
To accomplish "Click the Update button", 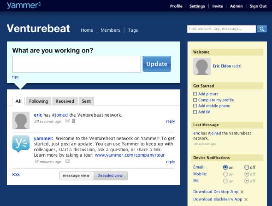I will tap(157, 64).
